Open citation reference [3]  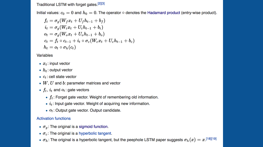[103, 4]
